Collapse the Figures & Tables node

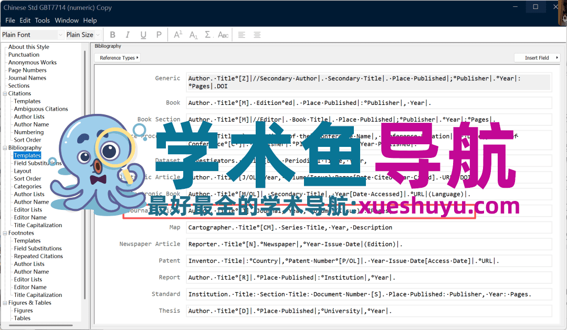(x=5, y=303)
